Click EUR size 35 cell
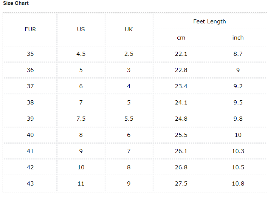 (x=30, y=54)
